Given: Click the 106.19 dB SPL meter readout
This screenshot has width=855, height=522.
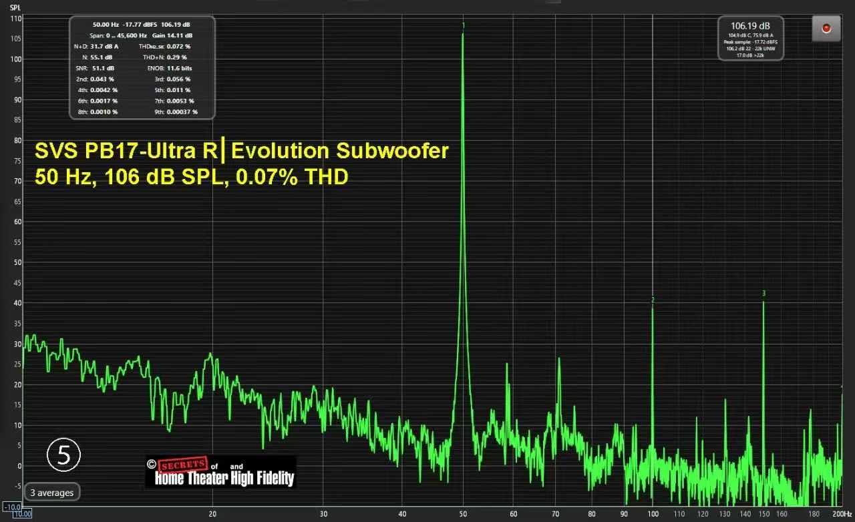Looking at the screenshot, I should (x=750, y=27).
